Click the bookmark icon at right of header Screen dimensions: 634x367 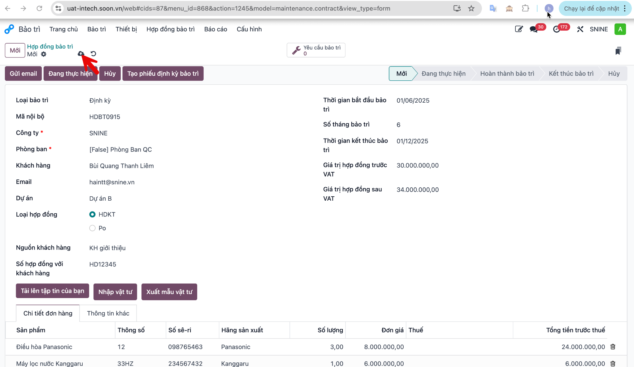click(x=618, y=50)
